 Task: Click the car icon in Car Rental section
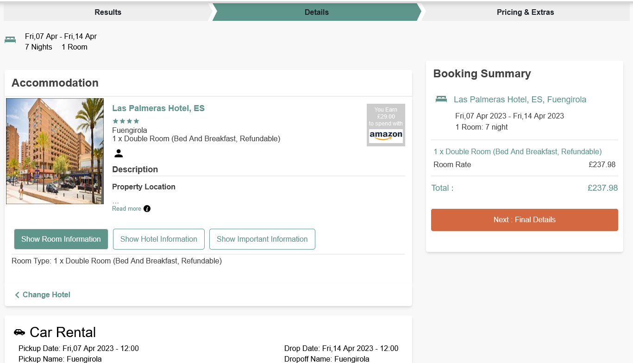click(x=19, y=332)
